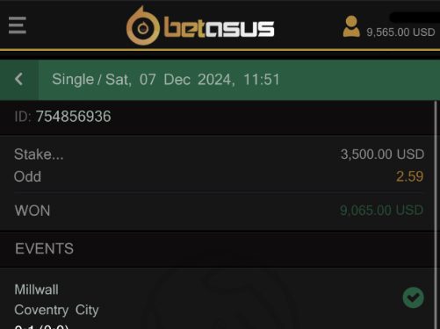Go back with the left chevron
This screenshot has width=440, height=329.
[x=19, y=79]
